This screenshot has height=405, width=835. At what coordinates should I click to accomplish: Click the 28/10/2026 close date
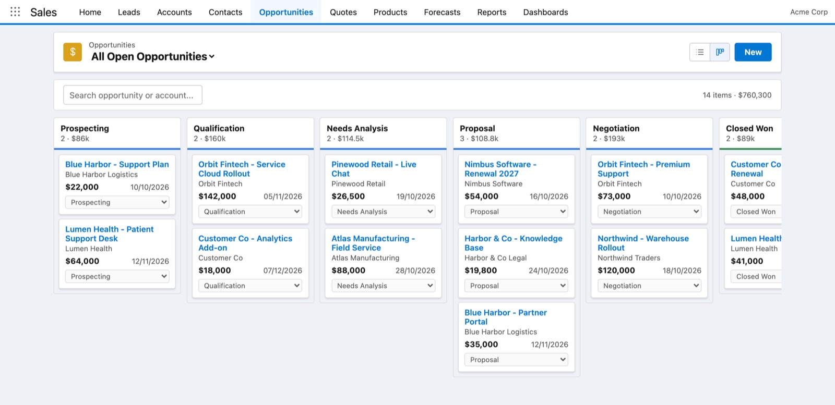coord(415,271)
